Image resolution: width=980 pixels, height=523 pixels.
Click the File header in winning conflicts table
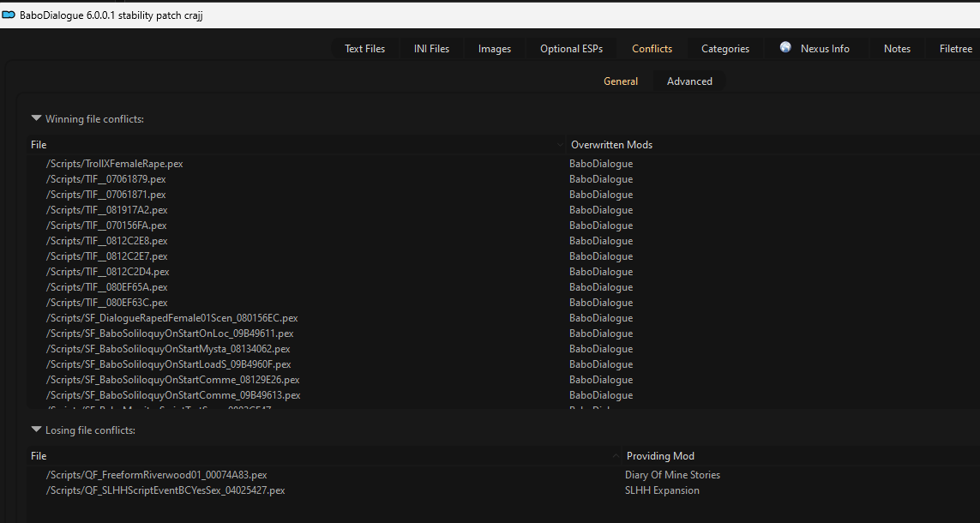(x=39, y=145)
